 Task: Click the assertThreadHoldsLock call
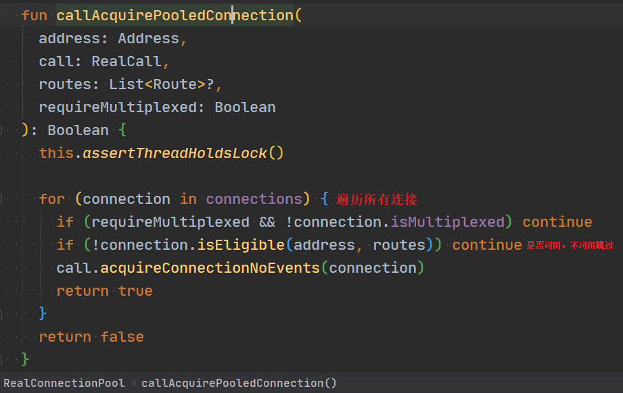(x=175, y=153)
